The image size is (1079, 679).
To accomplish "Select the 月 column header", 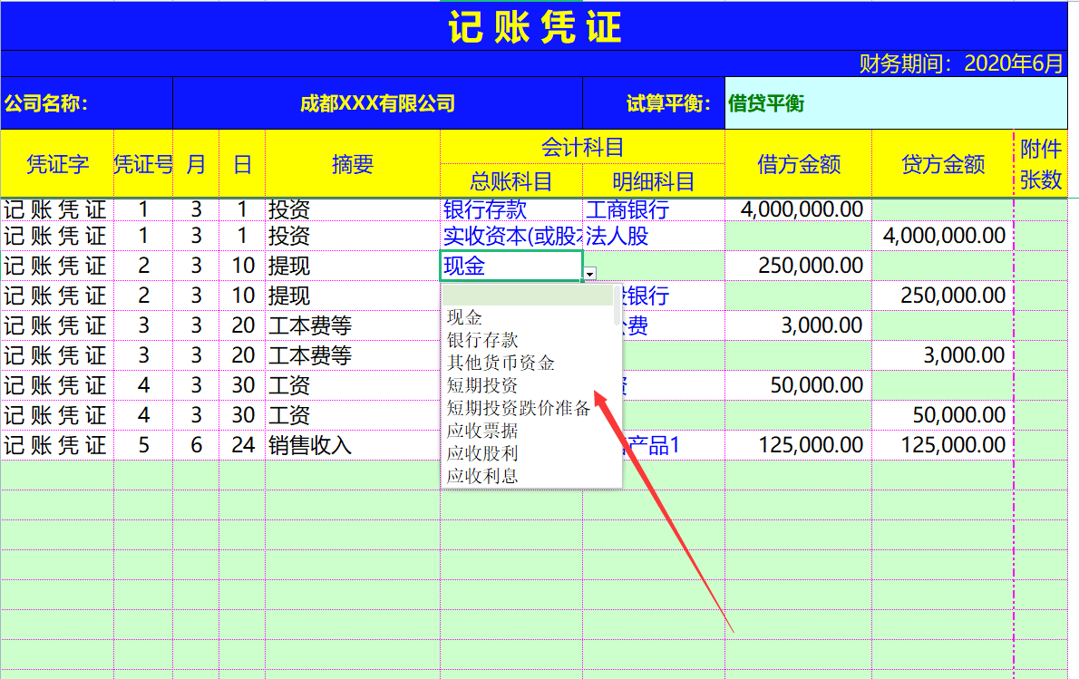I will (196, 164).
